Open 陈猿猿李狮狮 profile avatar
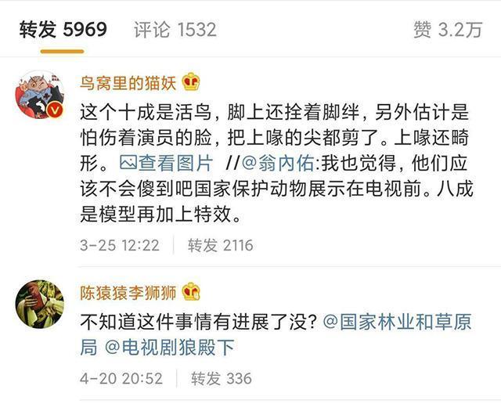This screenshot has width=501, height=404. (41, 303)
